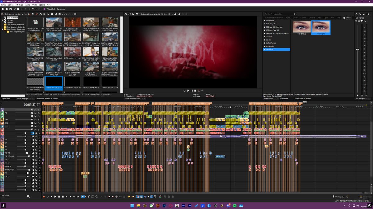
Task: Select S_PixelSort plugin
Action: [270, 46]
